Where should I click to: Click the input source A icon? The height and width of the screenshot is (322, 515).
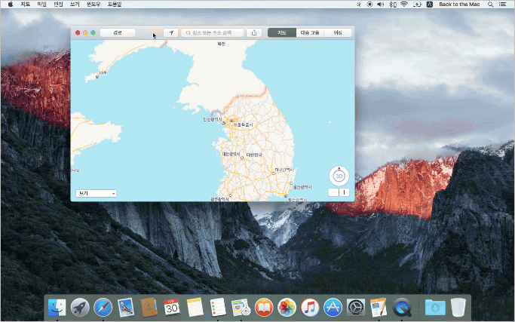(x=430, y=5)
